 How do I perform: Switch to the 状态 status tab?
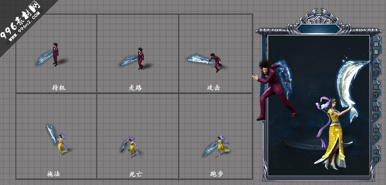(376, 69)
